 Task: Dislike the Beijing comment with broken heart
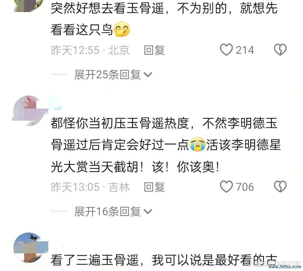click(x=280, y=50)
